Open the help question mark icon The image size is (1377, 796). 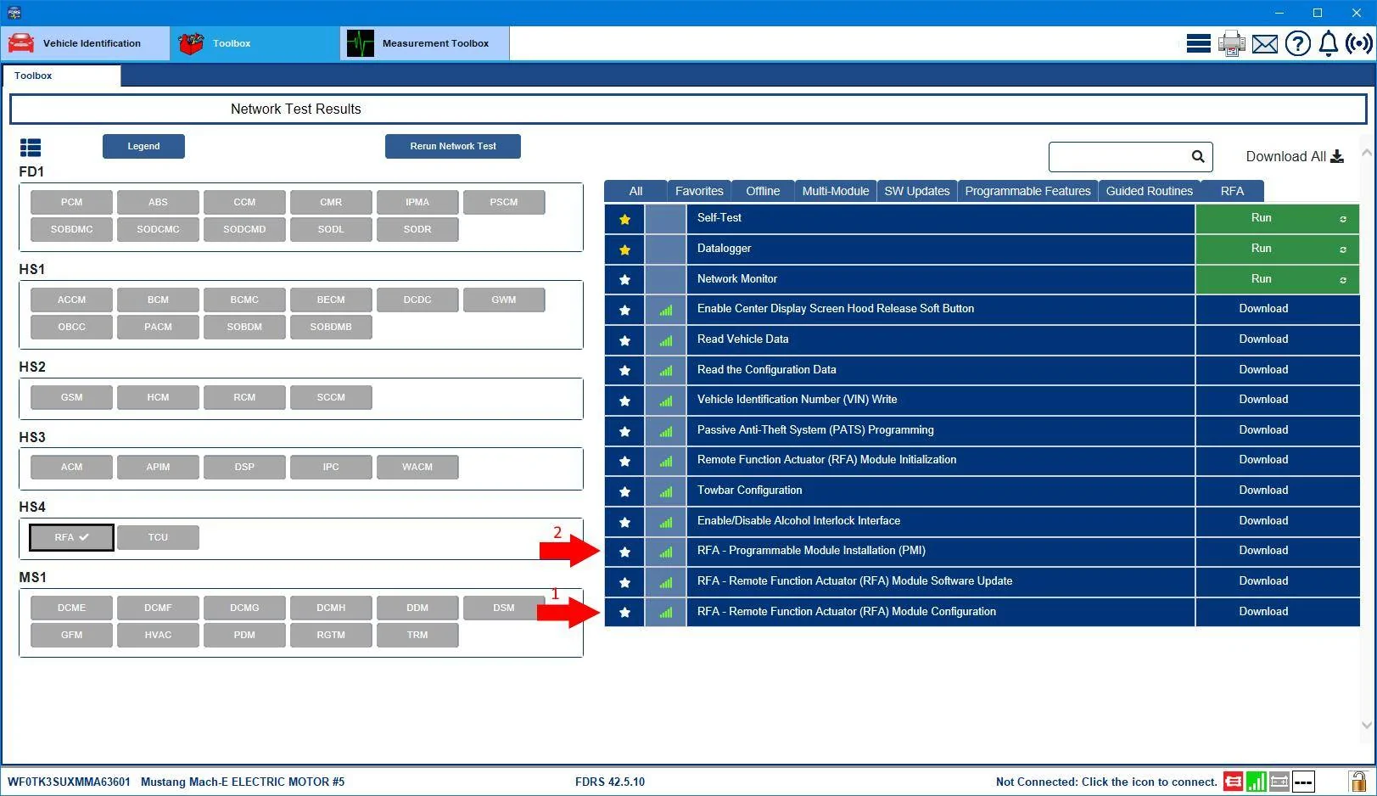1297,43
